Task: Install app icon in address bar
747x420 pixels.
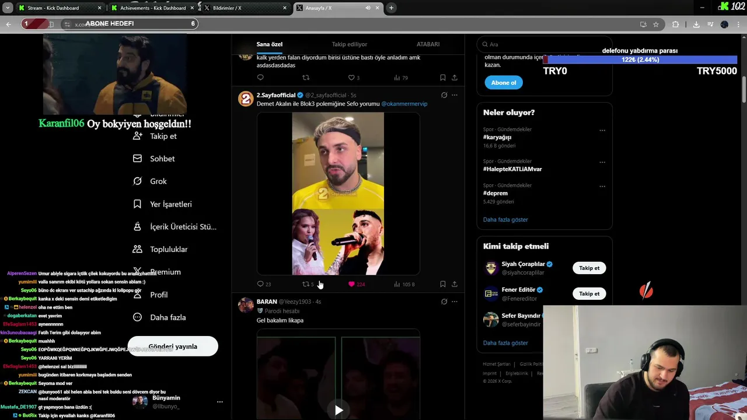Action: 643,24
